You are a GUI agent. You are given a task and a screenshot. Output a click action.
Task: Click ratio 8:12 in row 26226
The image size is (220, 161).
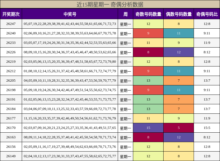207,52
